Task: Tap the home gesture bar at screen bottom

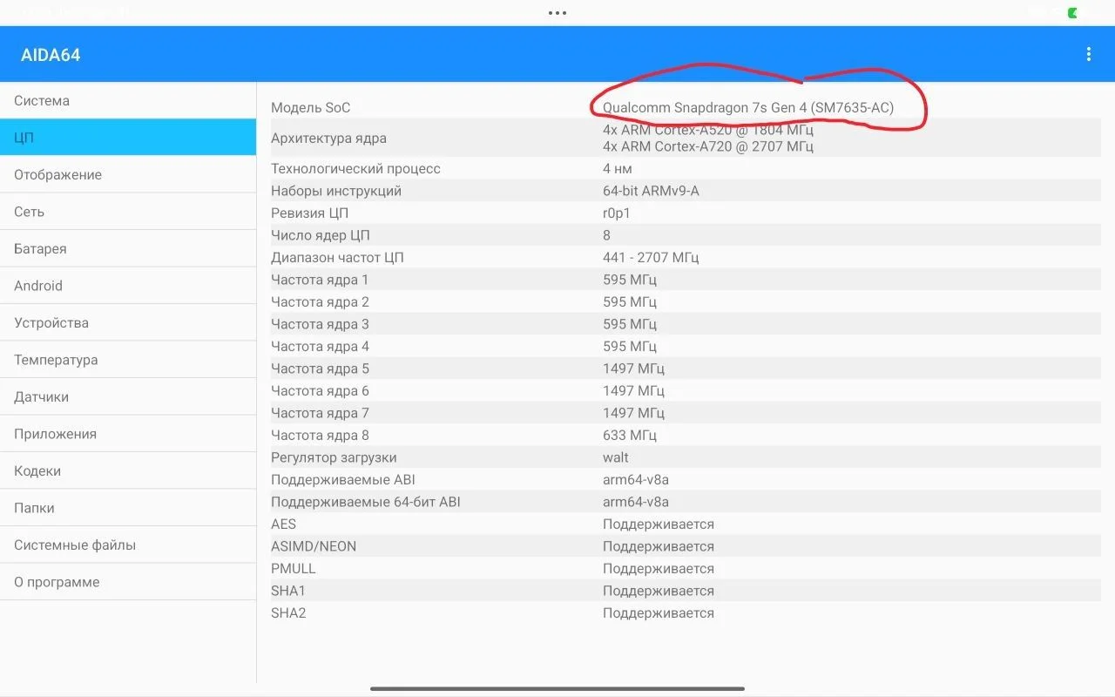Action: coord(557,688)
